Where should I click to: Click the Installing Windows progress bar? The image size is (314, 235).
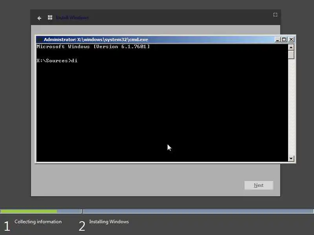(198, 211)
